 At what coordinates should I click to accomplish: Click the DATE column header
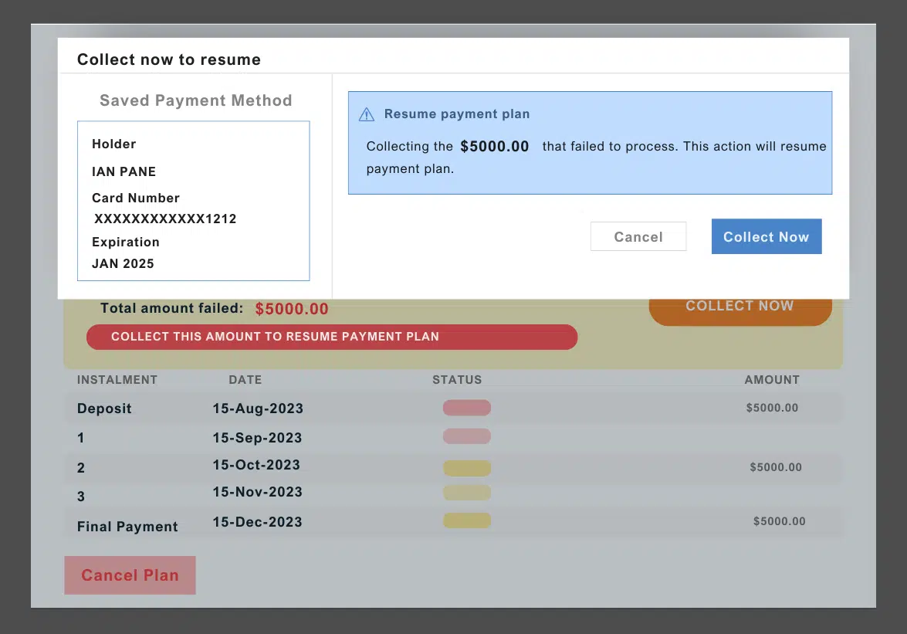click(x=245, y=380)
